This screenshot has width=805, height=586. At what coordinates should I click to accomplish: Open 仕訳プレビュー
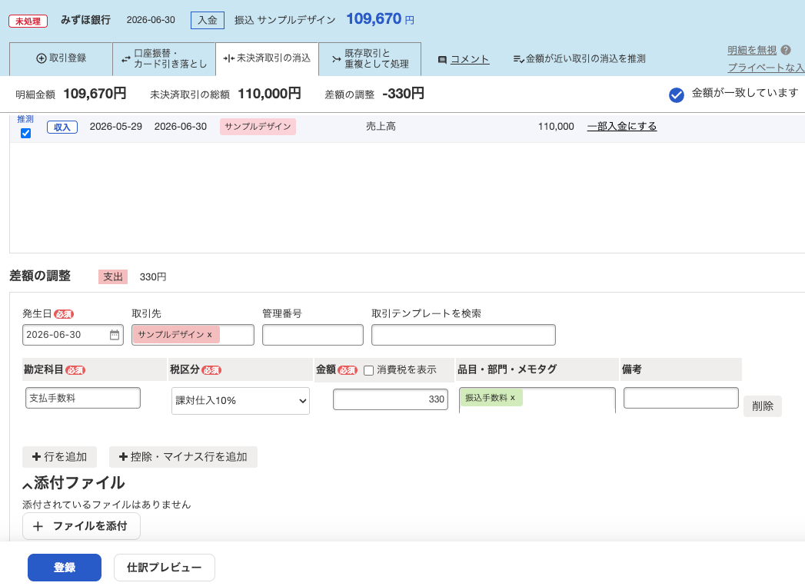tap(165, 568)
